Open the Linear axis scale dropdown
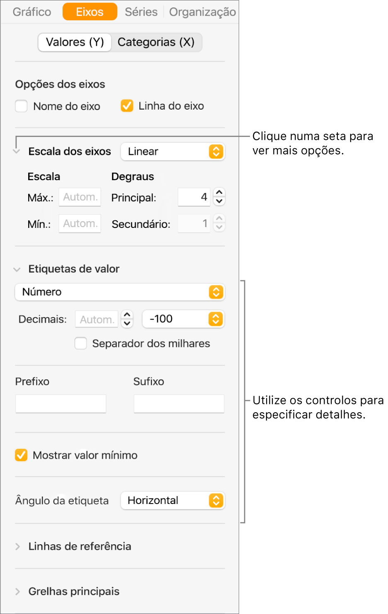This screenshot has height=614, width=388. pos(172,152)
